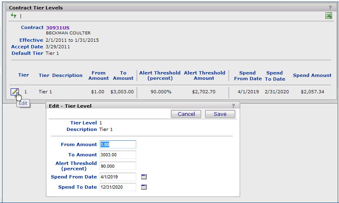
Task: Click the To Amount column header
Action: click(123, 75)
